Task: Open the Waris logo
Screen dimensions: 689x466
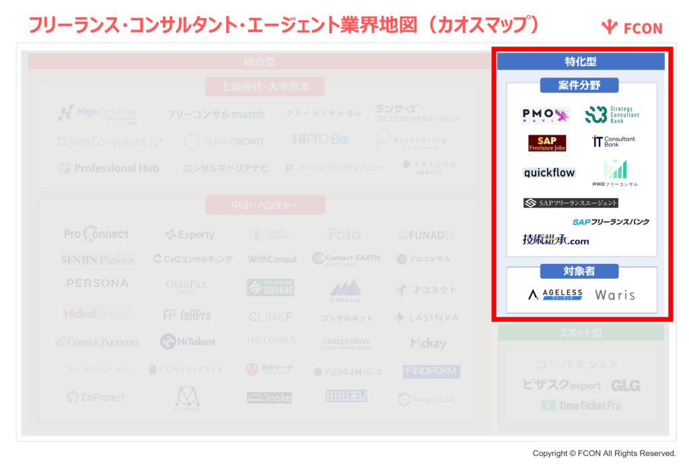Action: click(x=615, y=295)
